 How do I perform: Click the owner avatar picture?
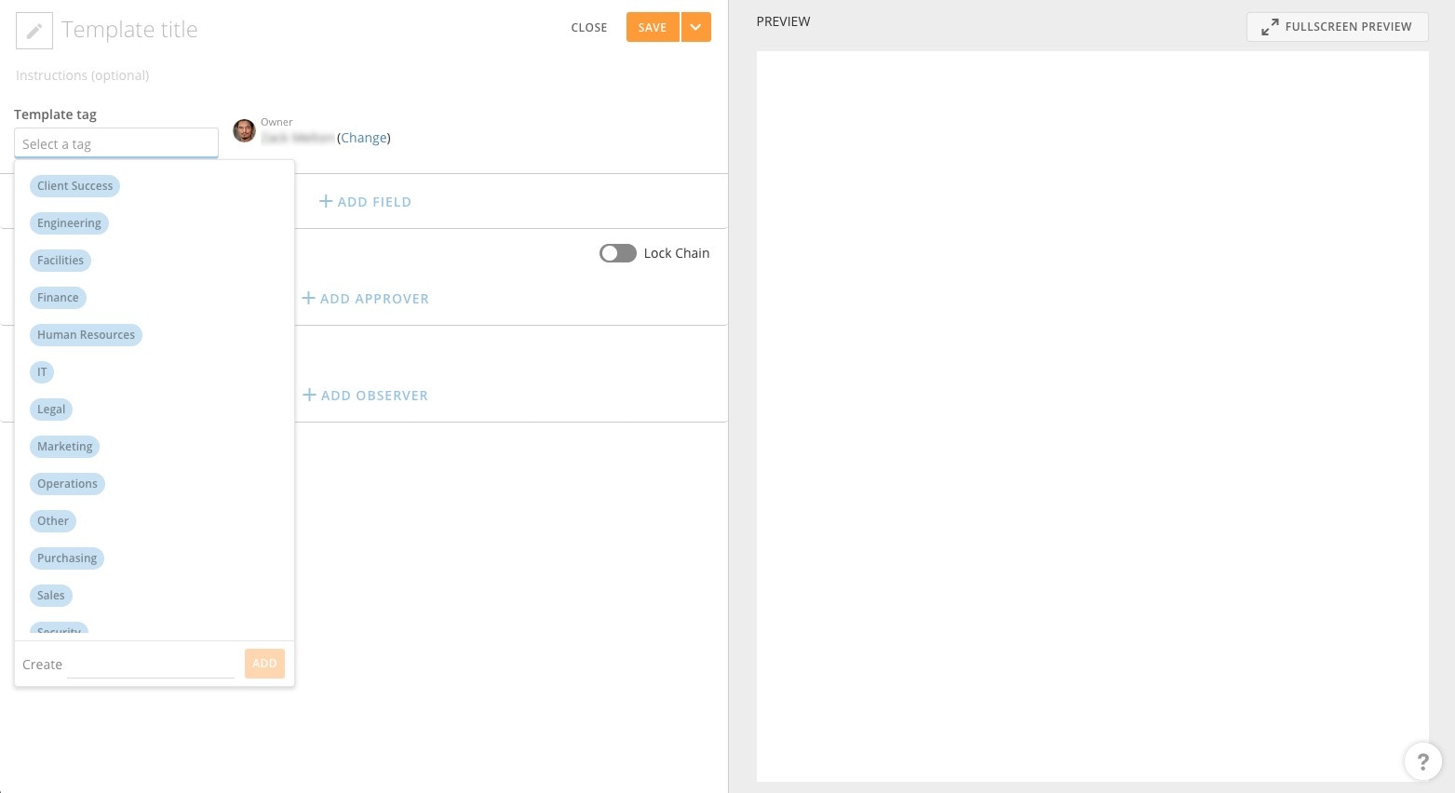pyautogui.click(x=244, y=131)
